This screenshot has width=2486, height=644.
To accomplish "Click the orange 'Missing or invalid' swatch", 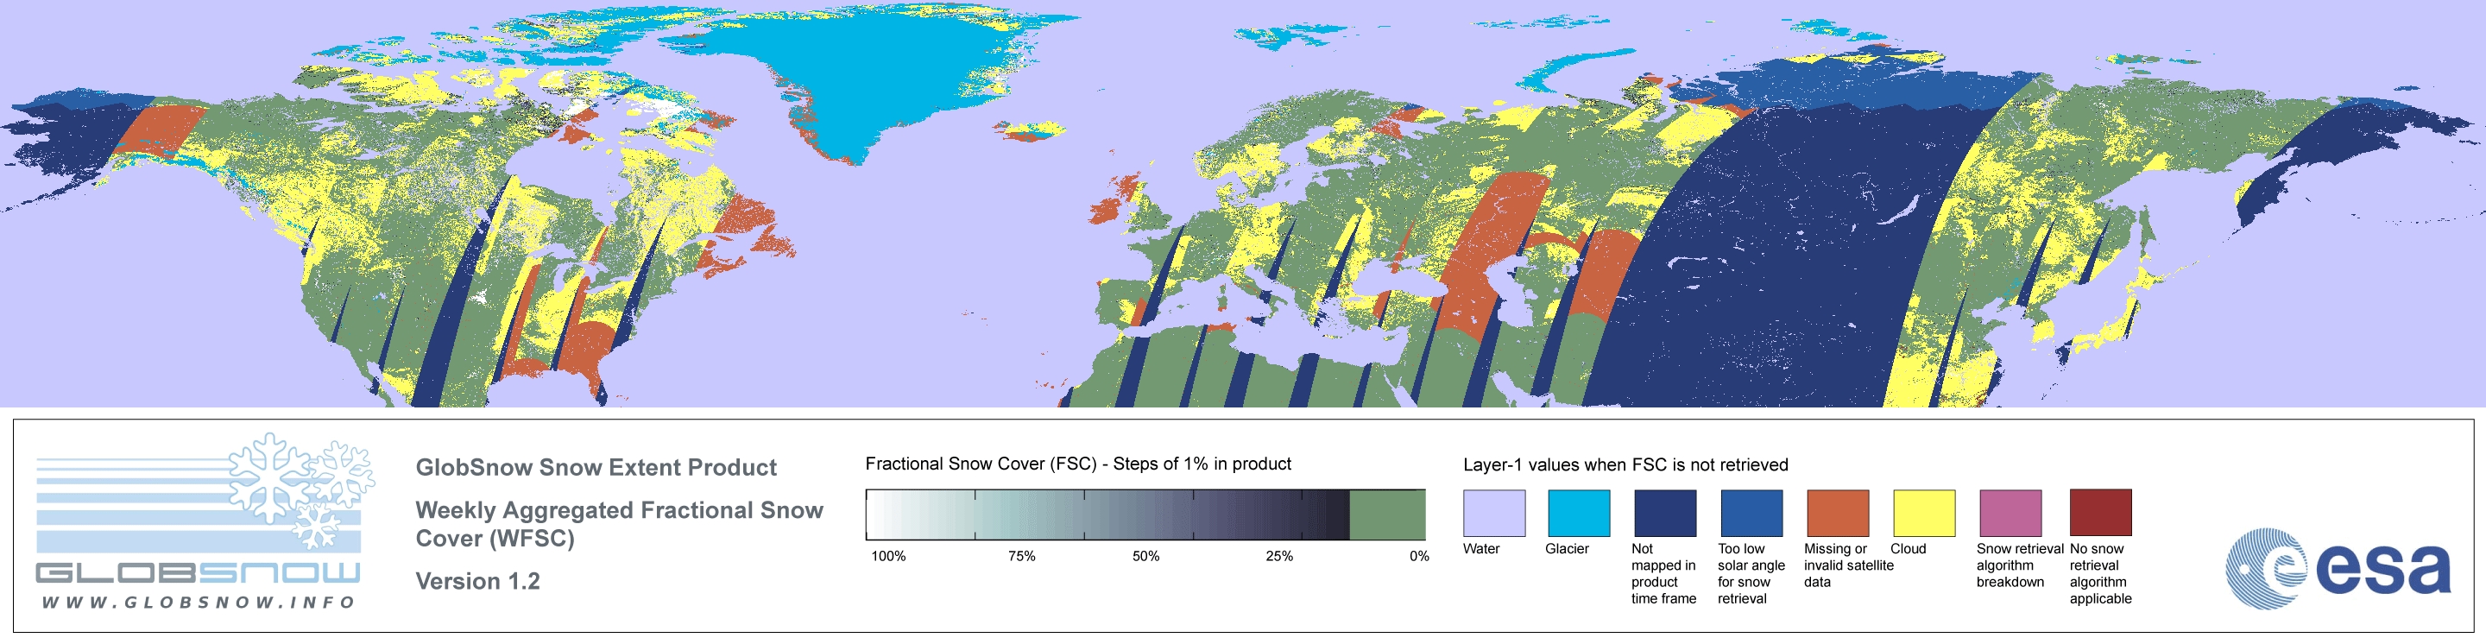I will 1838,513.
